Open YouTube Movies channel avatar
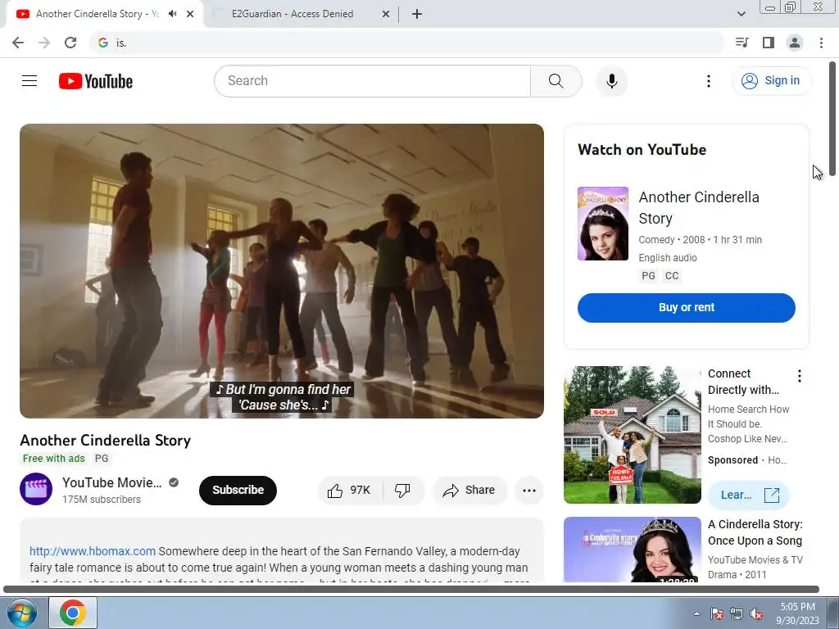The image size is (839, 629). tap(36, 489)
